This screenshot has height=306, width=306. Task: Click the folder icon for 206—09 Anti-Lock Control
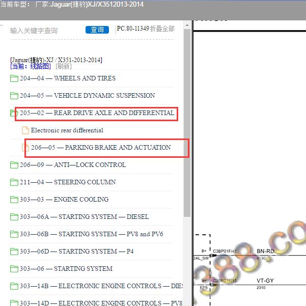coord(14,165)
